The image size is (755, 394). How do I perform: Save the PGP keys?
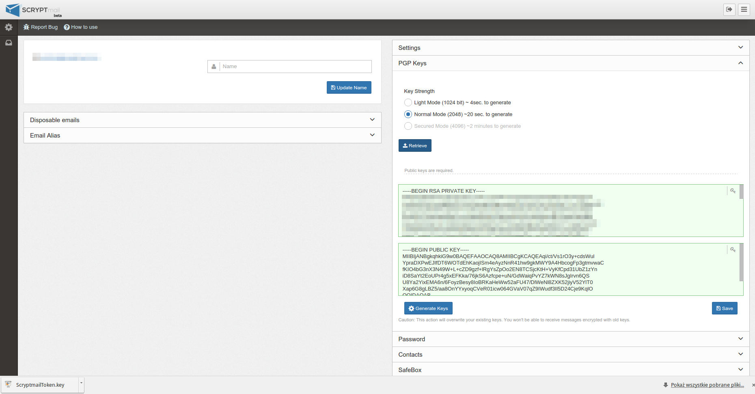[x=725, y=308]
